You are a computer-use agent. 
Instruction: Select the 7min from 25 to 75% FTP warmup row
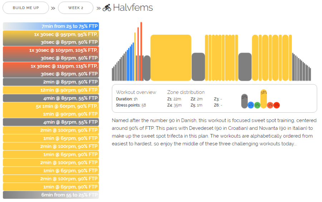tap(51, 26)
